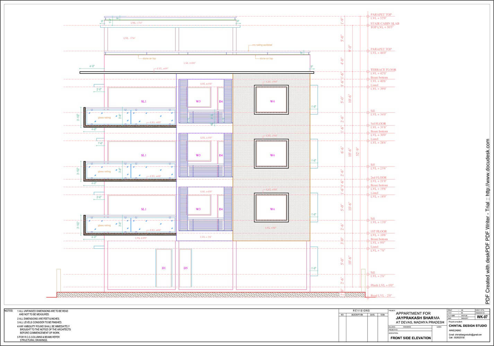The width and height of the screenshot is (494, 346).
Task: Click the FRONT SIDE ELEVATION title text
Action: click(410, 338)
